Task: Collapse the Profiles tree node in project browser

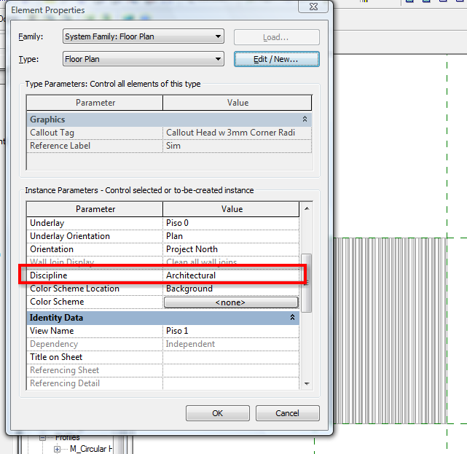Action: tap(42, 438)
